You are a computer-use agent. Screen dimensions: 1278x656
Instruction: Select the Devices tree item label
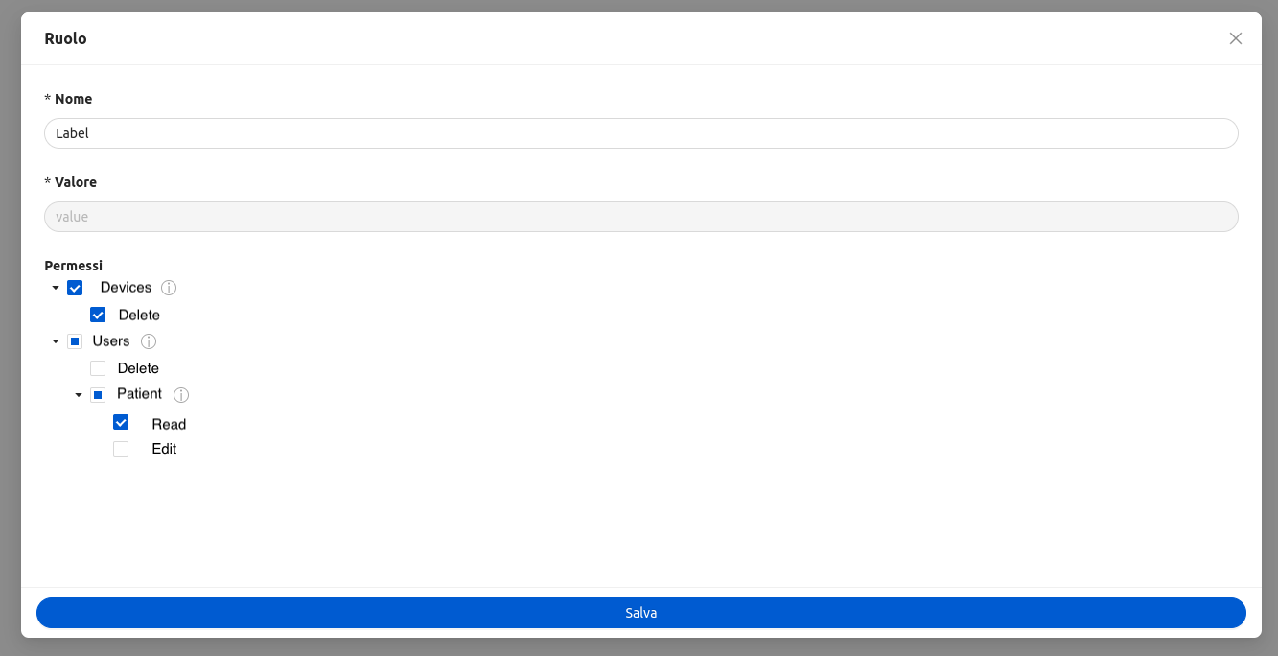tap(125, 287)
